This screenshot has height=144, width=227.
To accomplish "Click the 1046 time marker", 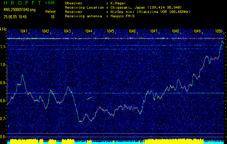I will point(132,31).
